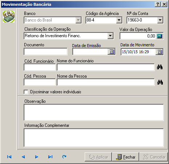Open calendar picker for Data de Emissão

tap(112, 52)
